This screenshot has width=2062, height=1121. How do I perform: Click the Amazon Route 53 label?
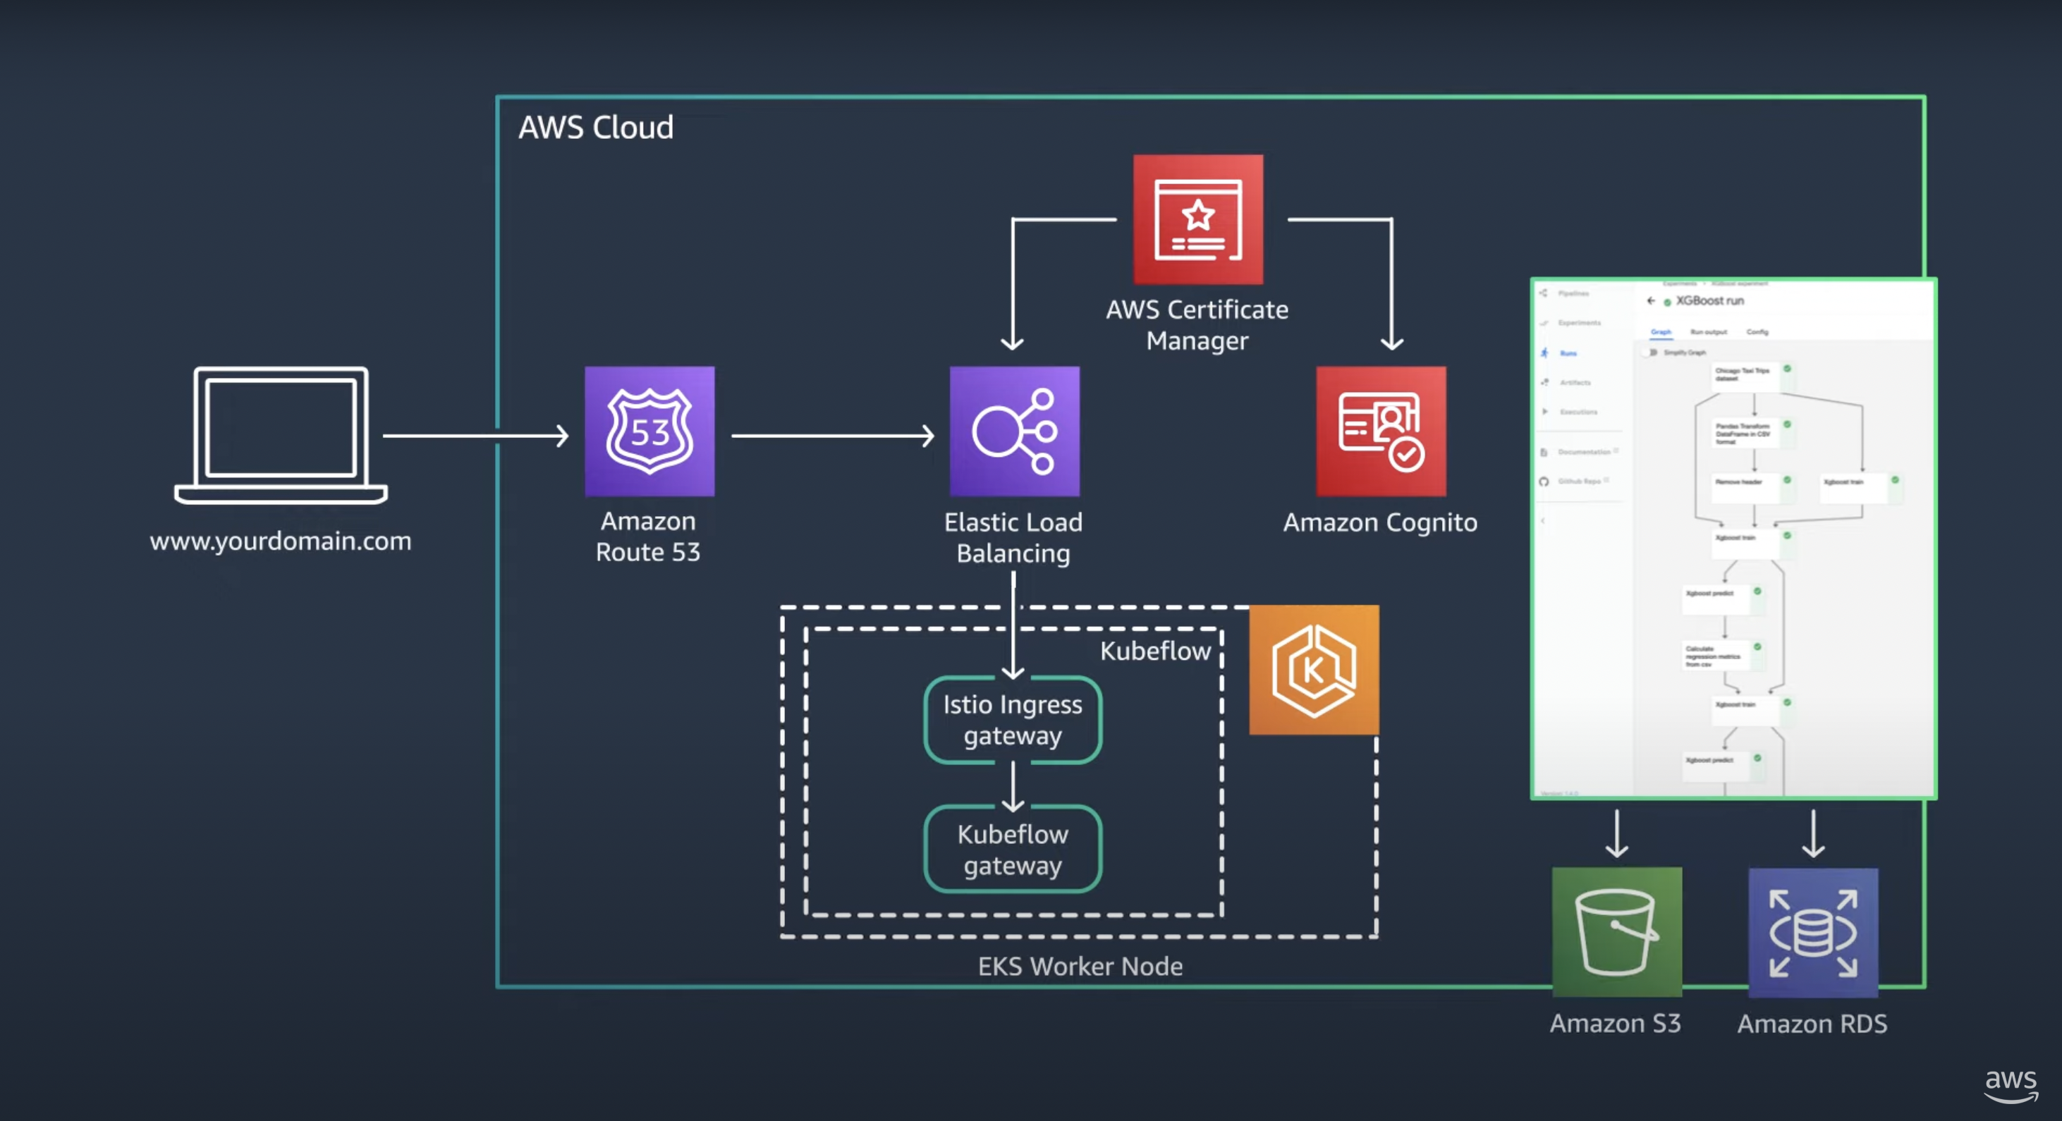click(x=648, y=537)
